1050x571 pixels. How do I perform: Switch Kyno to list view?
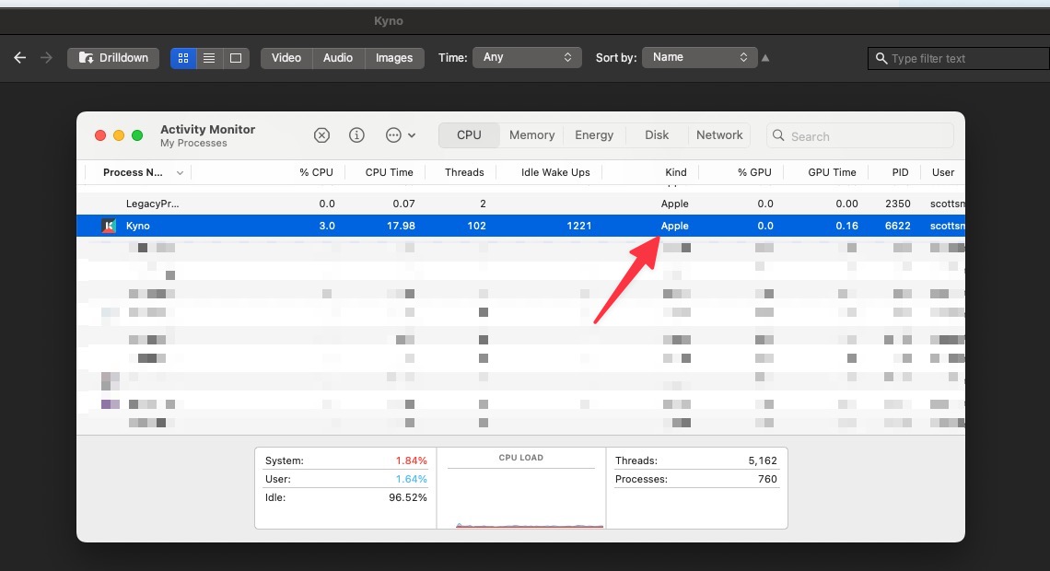coord(209,58)
